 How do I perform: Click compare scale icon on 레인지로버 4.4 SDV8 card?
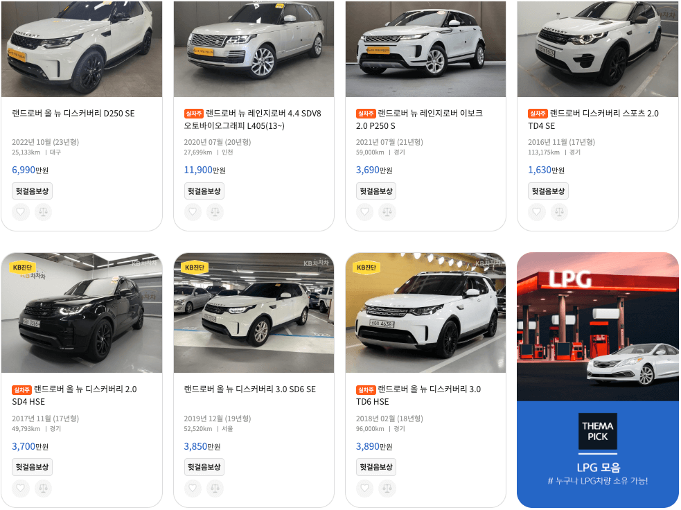(x=215, y=212)
